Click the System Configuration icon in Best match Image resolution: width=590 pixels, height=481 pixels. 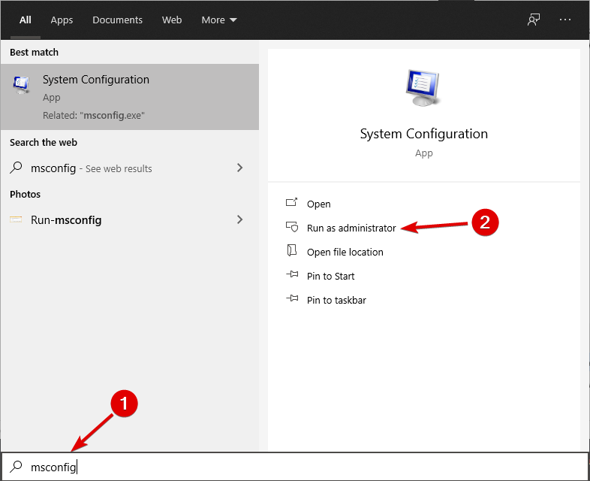tap(21, 84)
